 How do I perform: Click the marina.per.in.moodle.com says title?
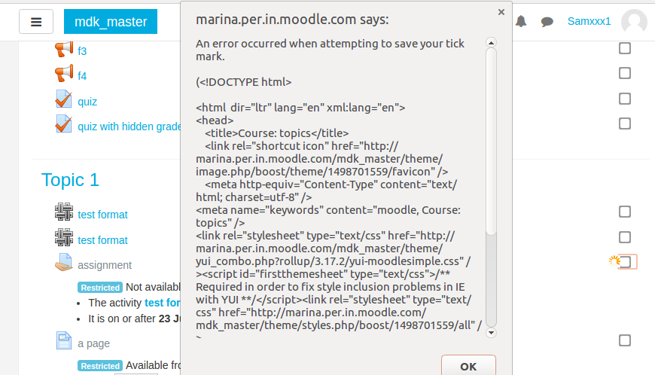point(292,20)
